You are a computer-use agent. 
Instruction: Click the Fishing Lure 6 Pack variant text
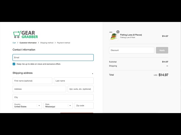128,37
